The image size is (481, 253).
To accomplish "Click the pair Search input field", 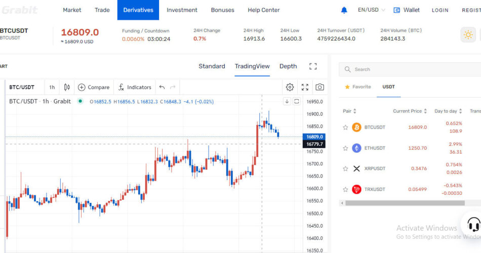I will pos(410,69).
